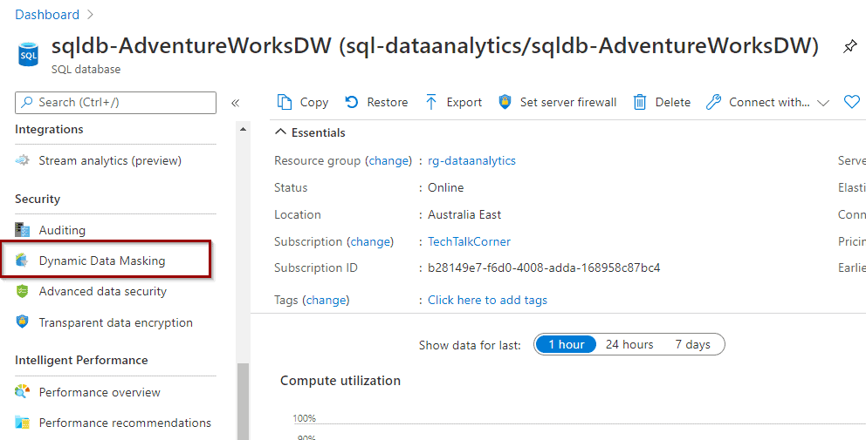The width and height of the screenshot is (866, 440).
Task: Change the resource group
Action: click(x=390, y=160)
